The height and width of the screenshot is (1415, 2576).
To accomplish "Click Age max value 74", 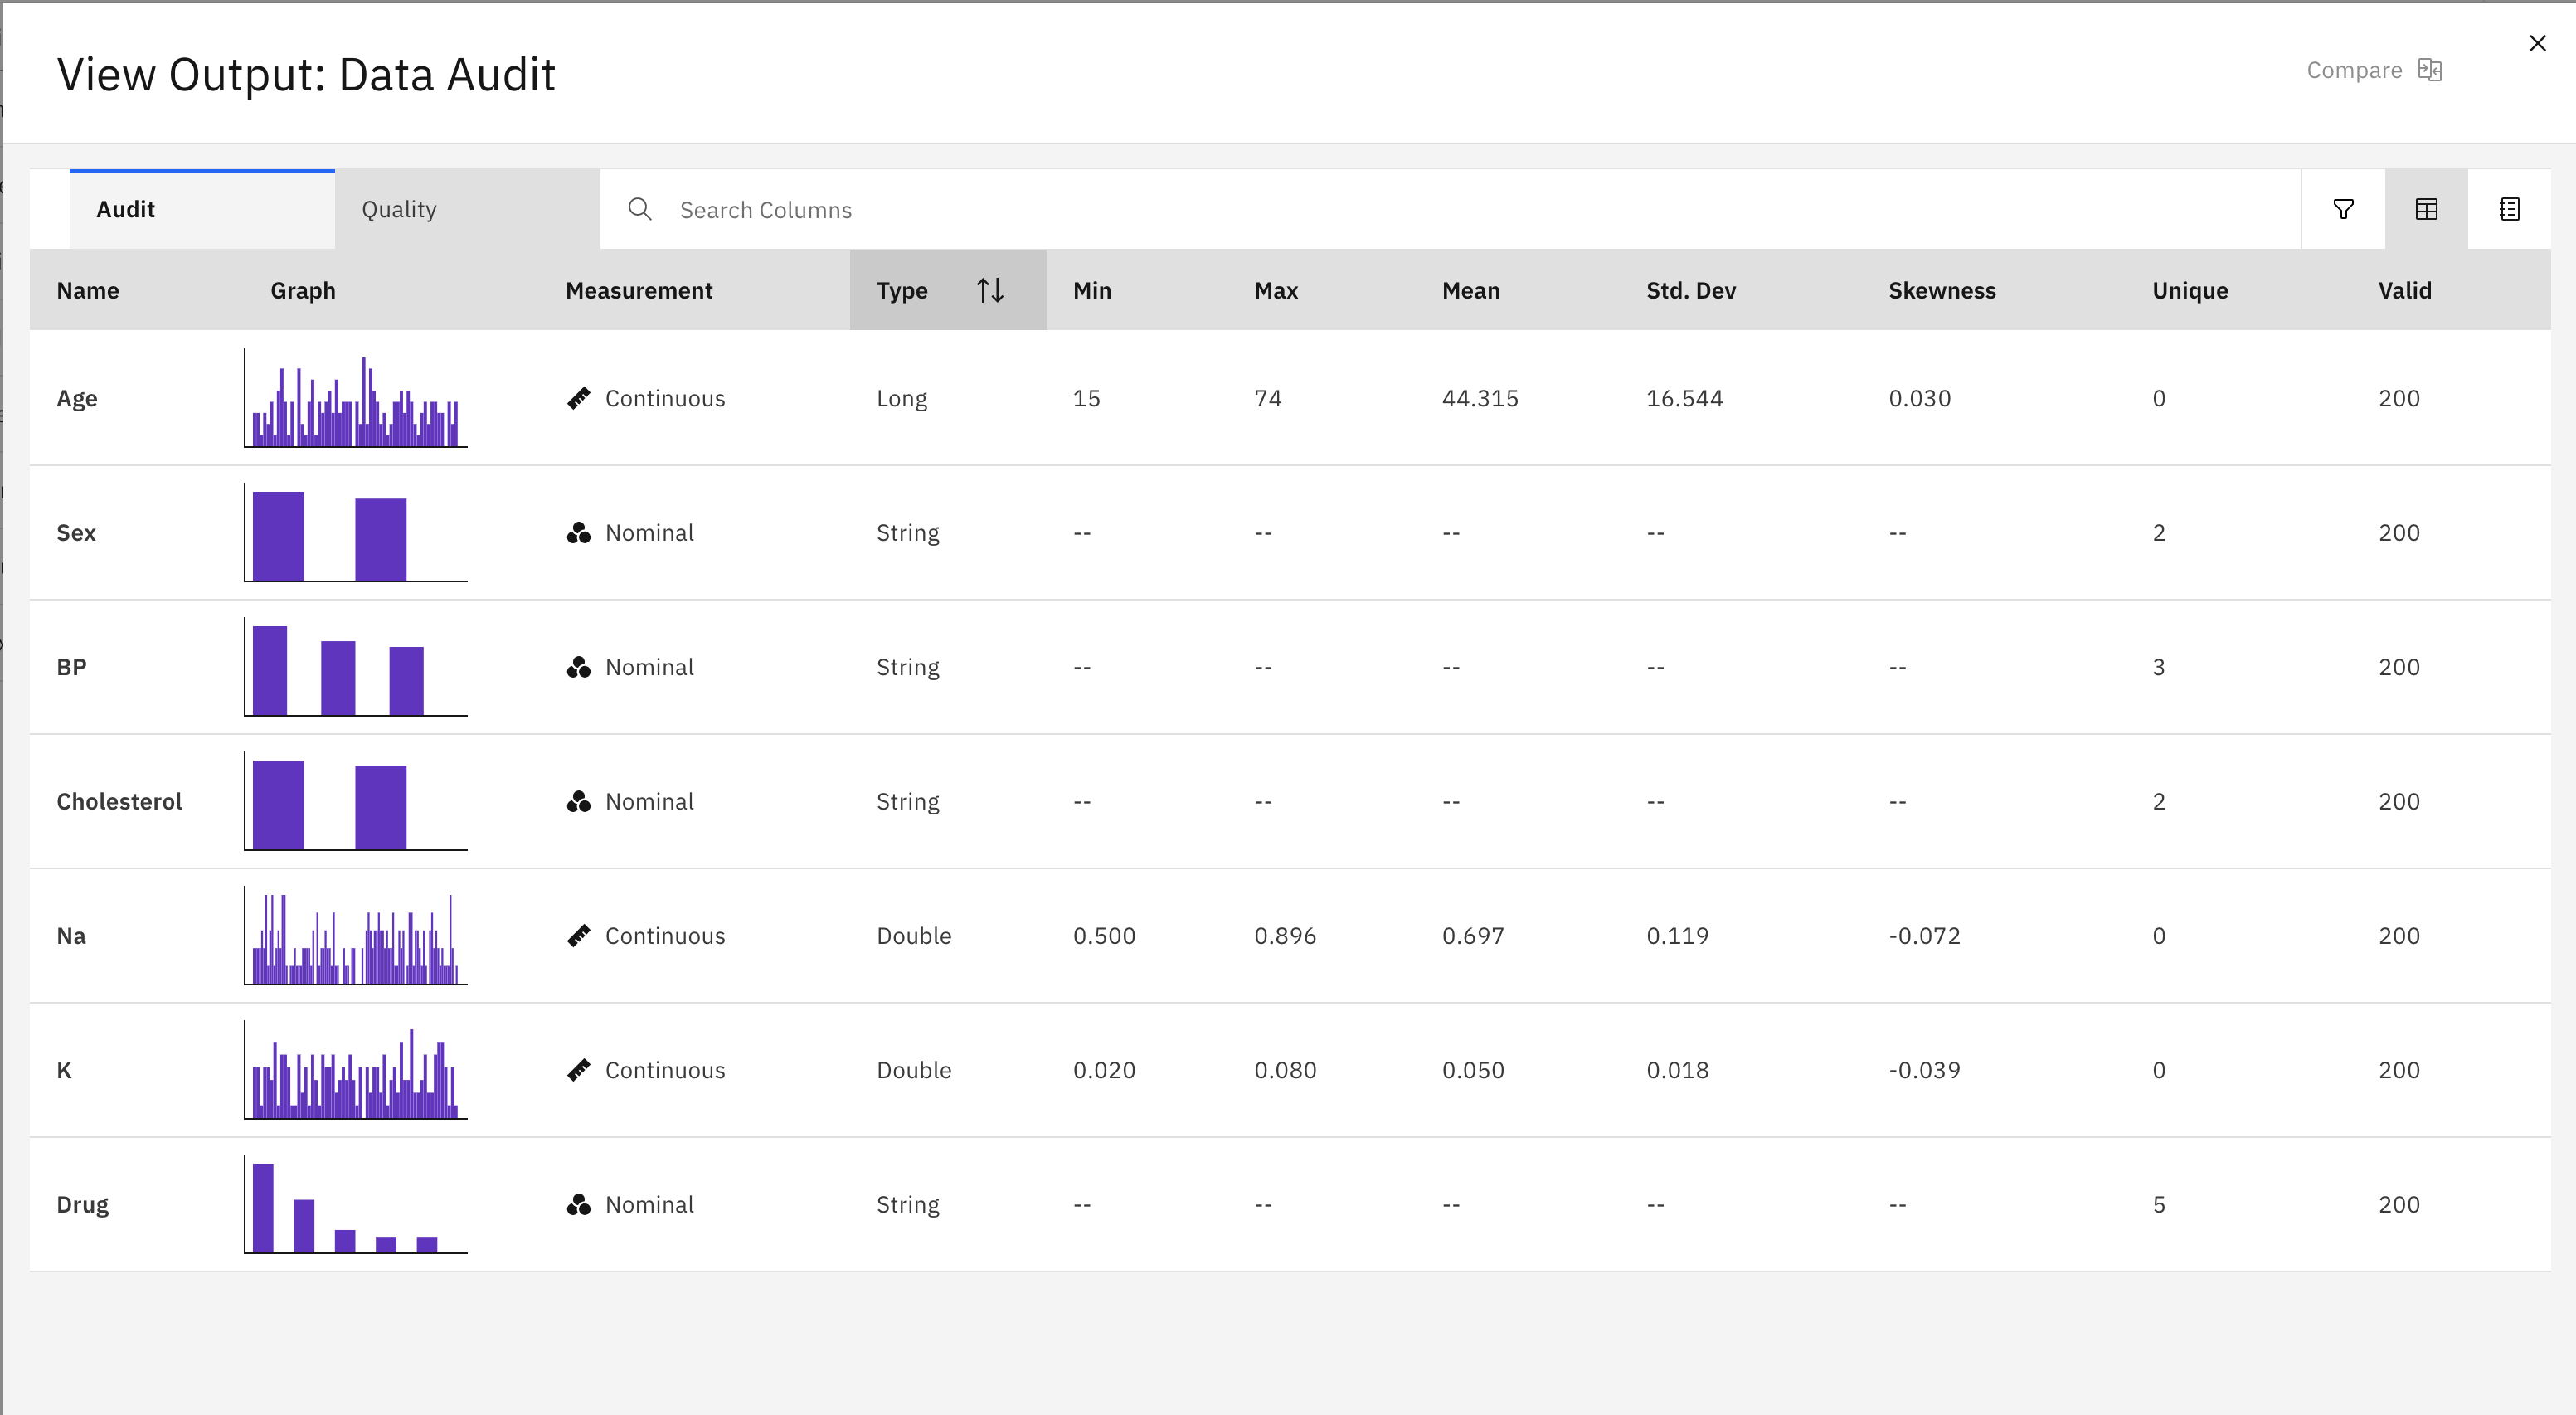I will (1268, 398).
